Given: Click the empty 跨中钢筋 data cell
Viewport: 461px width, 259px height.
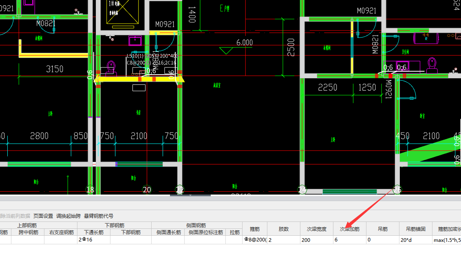Looking at the screenshot, I should pos(28,240).
